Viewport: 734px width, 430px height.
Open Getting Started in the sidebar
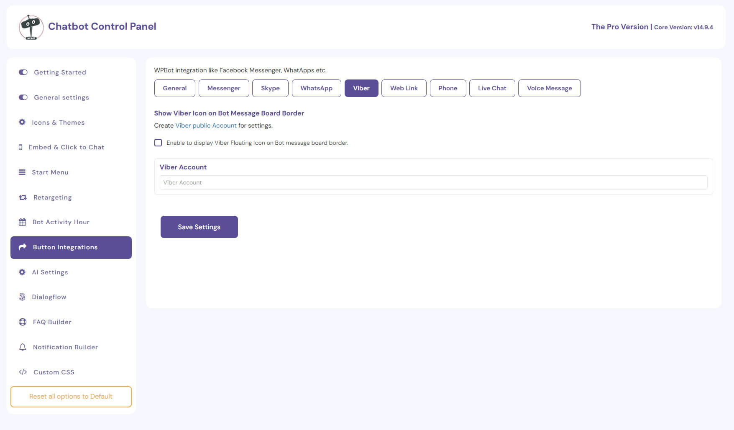(71, 72)
